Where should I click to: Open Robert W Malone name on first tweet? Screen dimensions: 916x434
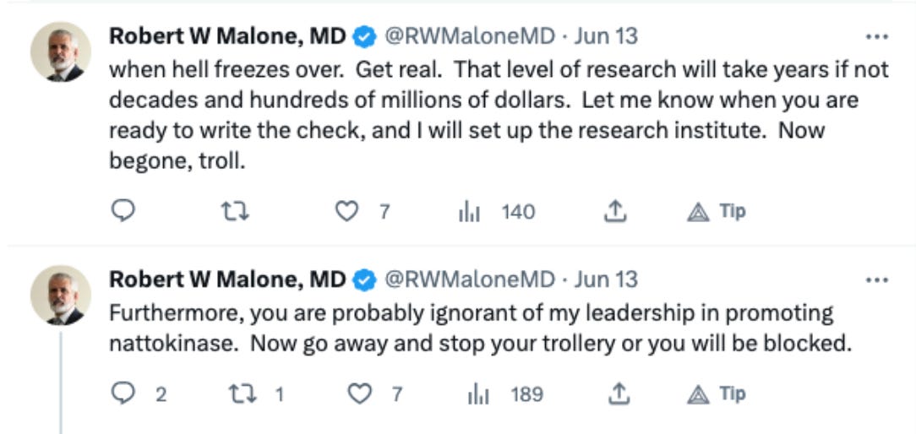(x=228, y=37)
